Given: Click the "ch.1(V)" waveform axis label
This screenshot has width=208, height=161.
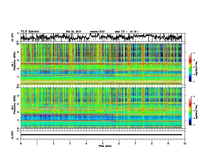Looking at the screenshot, I should tap(13, 37).
